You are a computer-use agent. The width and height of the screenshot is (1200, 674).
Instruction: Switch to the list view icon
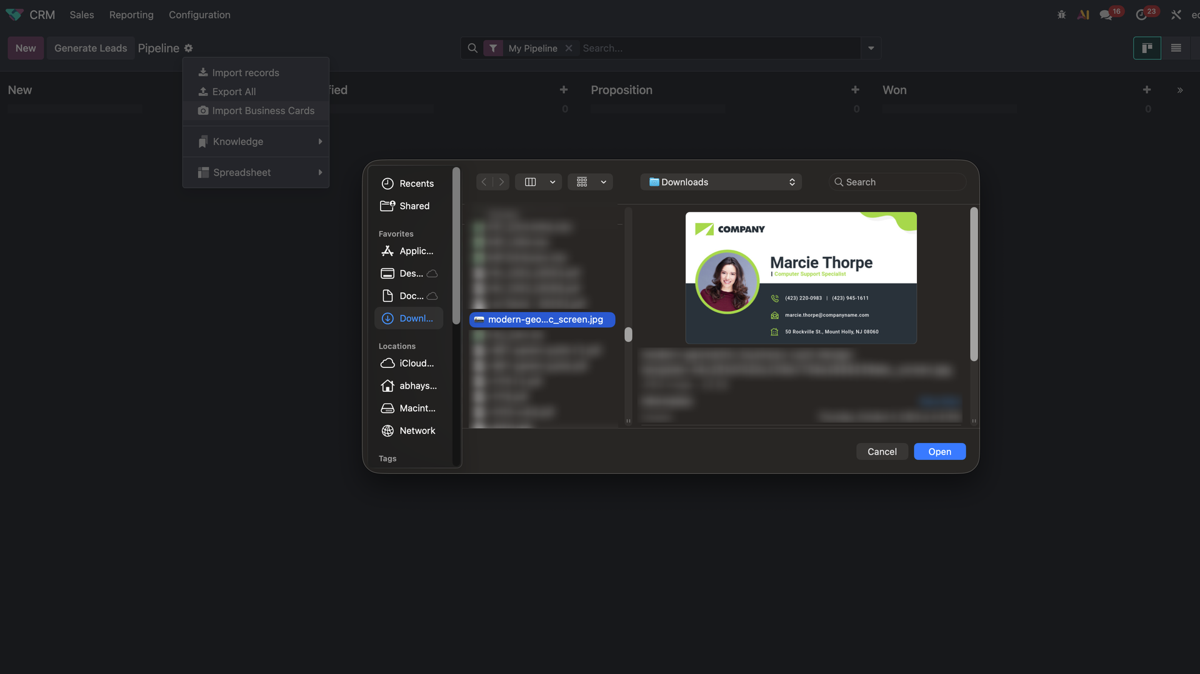[x=1176, y=48]
